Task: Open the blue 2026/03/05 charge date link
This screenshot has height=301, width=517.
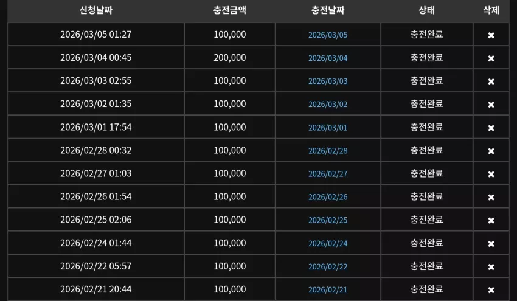Action: (328, 35)
